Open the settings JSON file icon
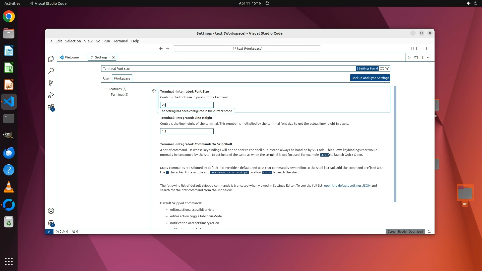Screen dimensions: 482x271 tap(416, 57)
